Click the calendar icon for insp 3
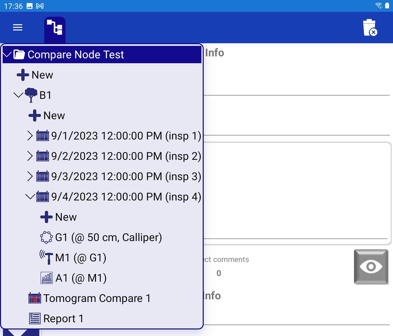393x336 pixels. coord(43,176)
